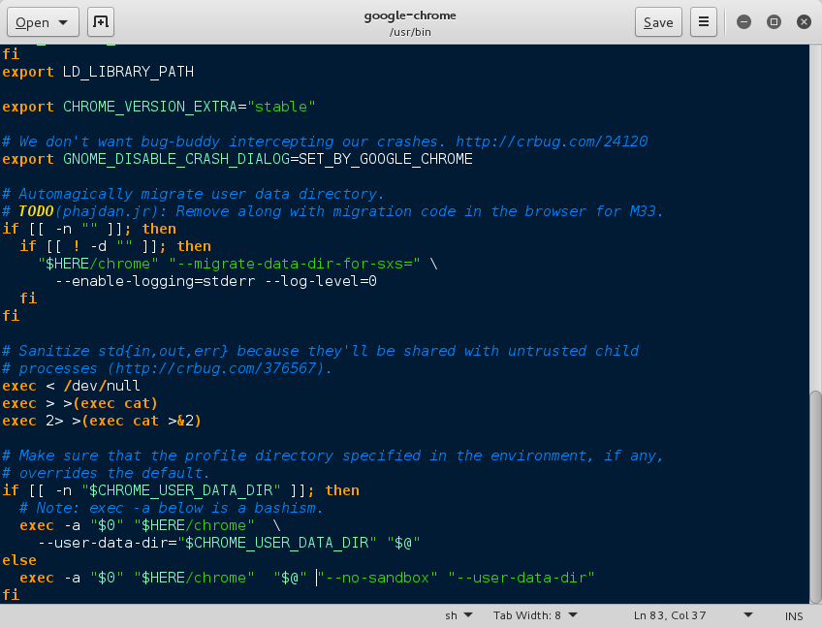Click the "--no-sandbox" string
The height and width of the screenshot is (628, 822).
point(377,578)
